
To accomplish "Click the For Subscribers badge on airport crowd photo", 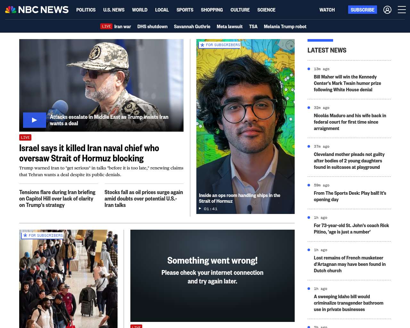I will [x=43, y=235].
